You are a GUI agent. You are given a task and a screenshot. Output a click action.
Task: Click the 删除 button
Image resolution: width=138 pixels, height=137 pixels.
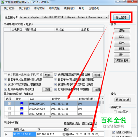point(122,49)
